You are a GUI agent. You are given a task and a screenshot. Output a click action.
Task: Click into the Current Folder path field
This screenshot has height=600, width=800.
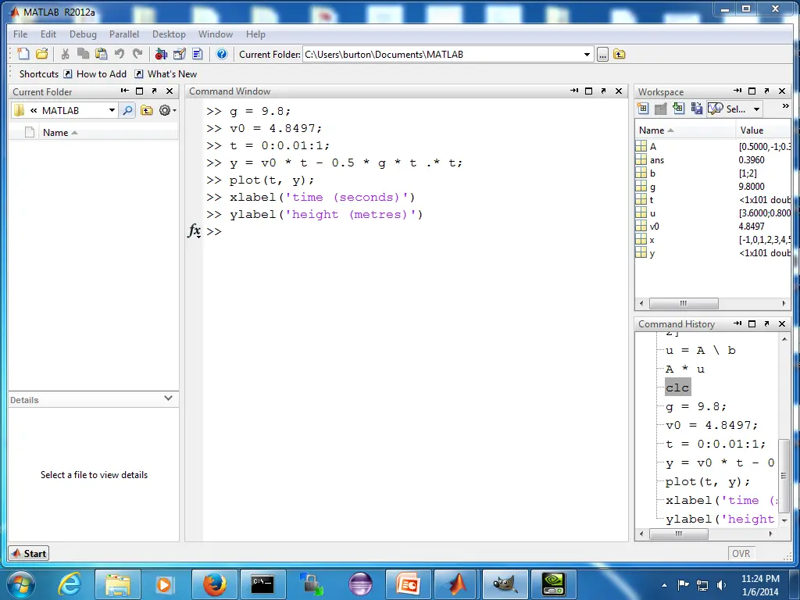pyautogui.click(x=442, y=55)
